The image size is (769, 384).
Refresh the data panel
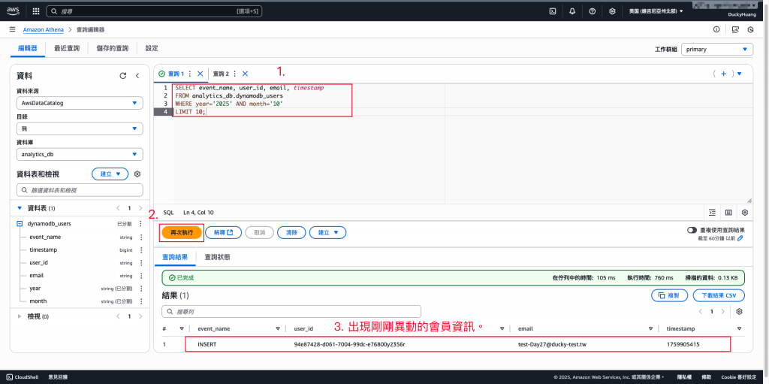click(123, 76)
